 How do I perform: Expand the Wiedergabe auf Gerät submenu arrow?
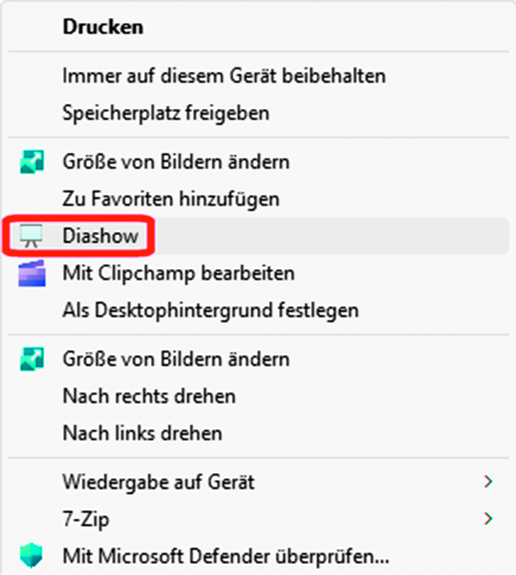pos(488,481)
